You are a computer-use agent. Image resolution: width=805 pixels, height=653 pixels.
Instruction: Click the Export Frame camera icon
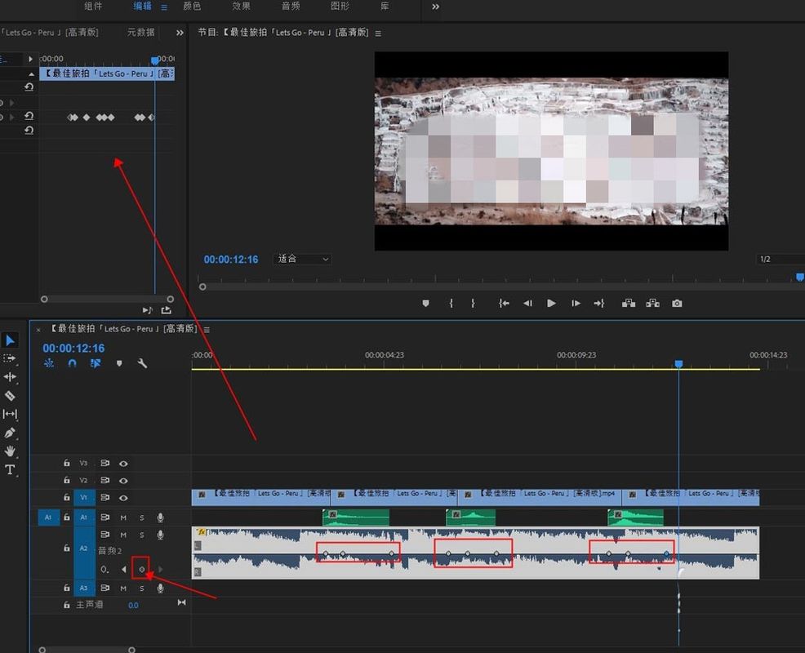click(677, 303)
